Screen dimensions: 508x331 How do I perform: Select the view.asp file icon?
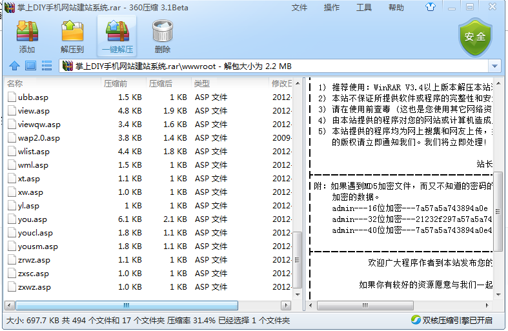12,111
